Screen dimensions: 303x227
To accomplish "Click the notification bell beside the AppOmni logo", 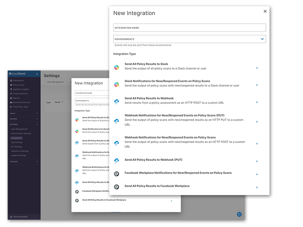I will click(37, 74).
